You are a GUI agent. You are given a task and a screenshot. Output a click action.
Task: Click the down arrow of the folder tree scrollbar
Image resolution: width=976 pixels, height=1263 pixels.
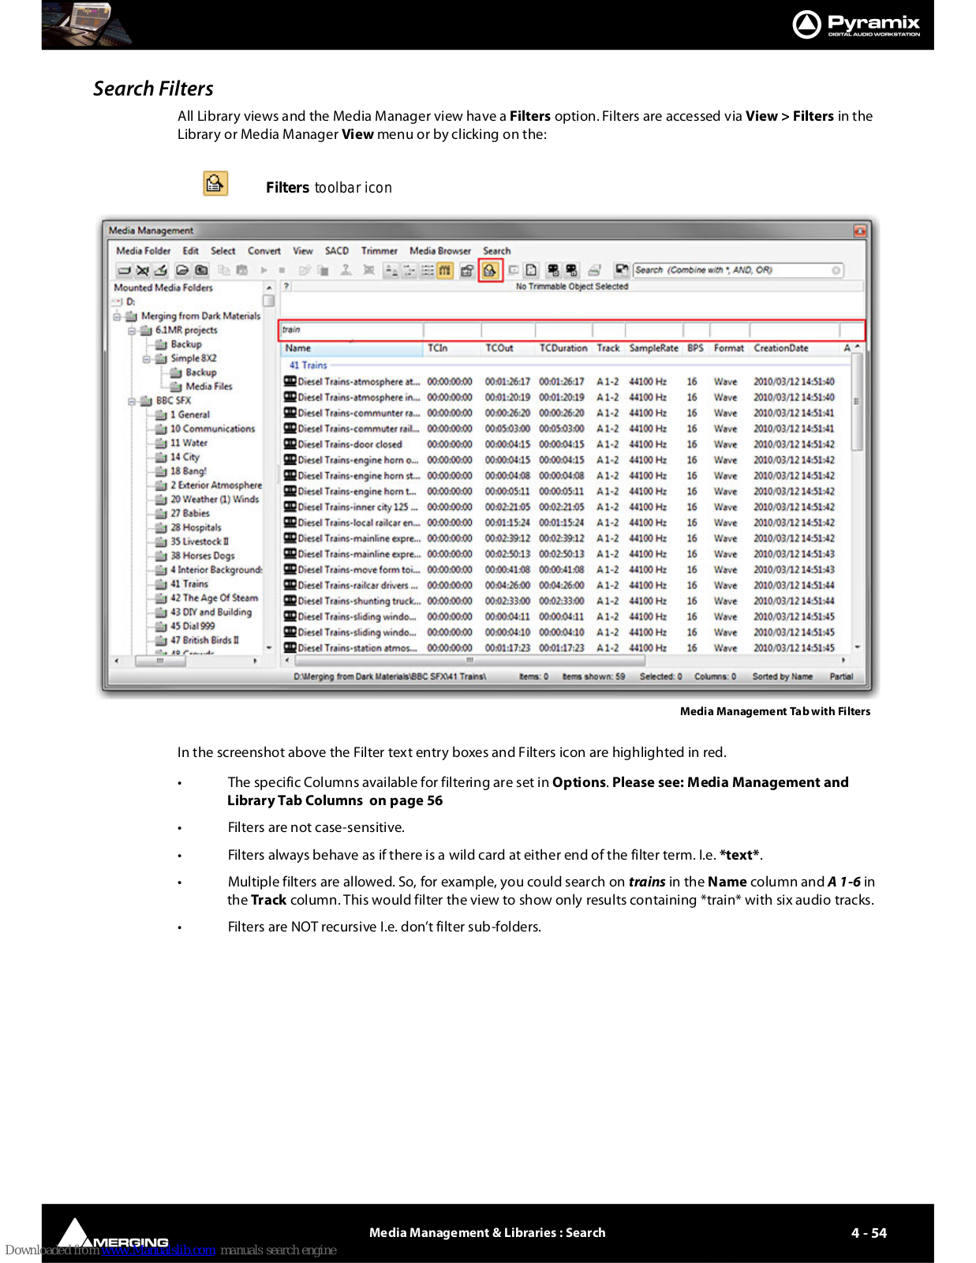coord(269,648)
